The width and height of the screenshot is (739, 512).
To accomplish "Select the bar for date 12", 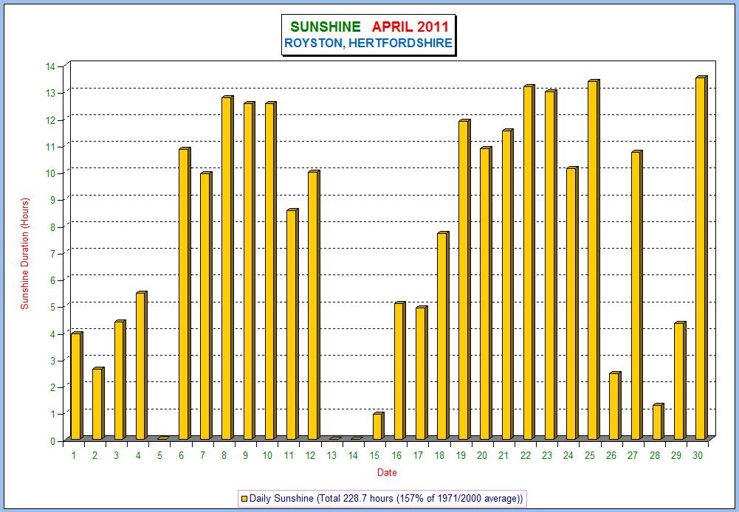I will point(314,305).
